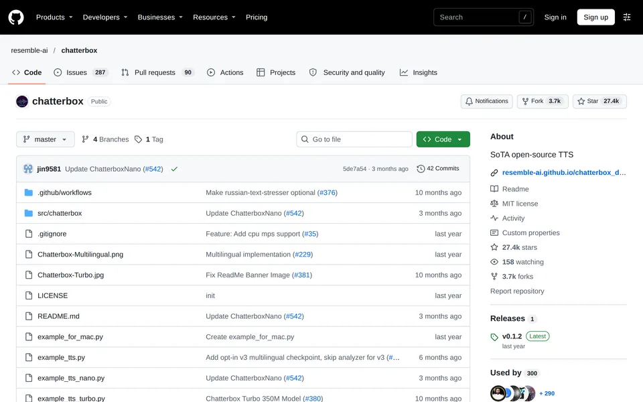Image resolution: width=643 pixels, height=402 pixels.
Task: Open the appearance settings icon beside Sign up
Action: [x=627, y=17]
